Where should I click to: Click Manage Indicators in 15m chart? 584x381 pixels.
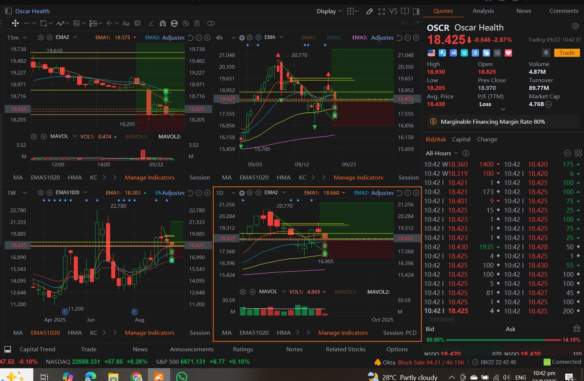(149, 178)
